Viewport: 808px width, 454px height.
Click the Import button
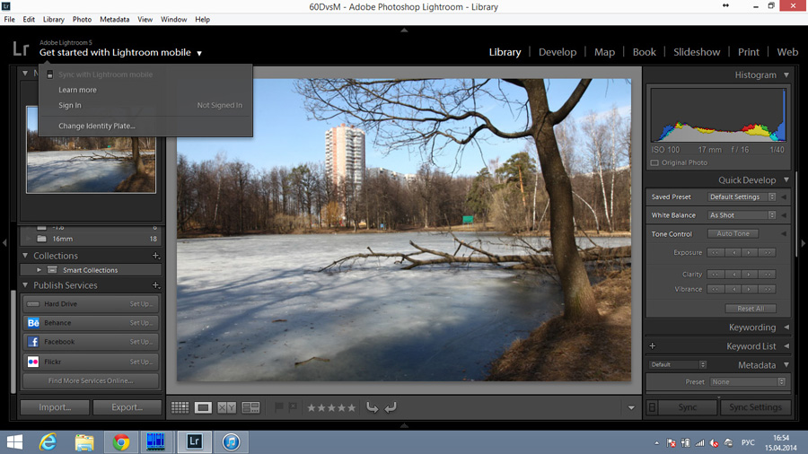[x=55, y=407]
